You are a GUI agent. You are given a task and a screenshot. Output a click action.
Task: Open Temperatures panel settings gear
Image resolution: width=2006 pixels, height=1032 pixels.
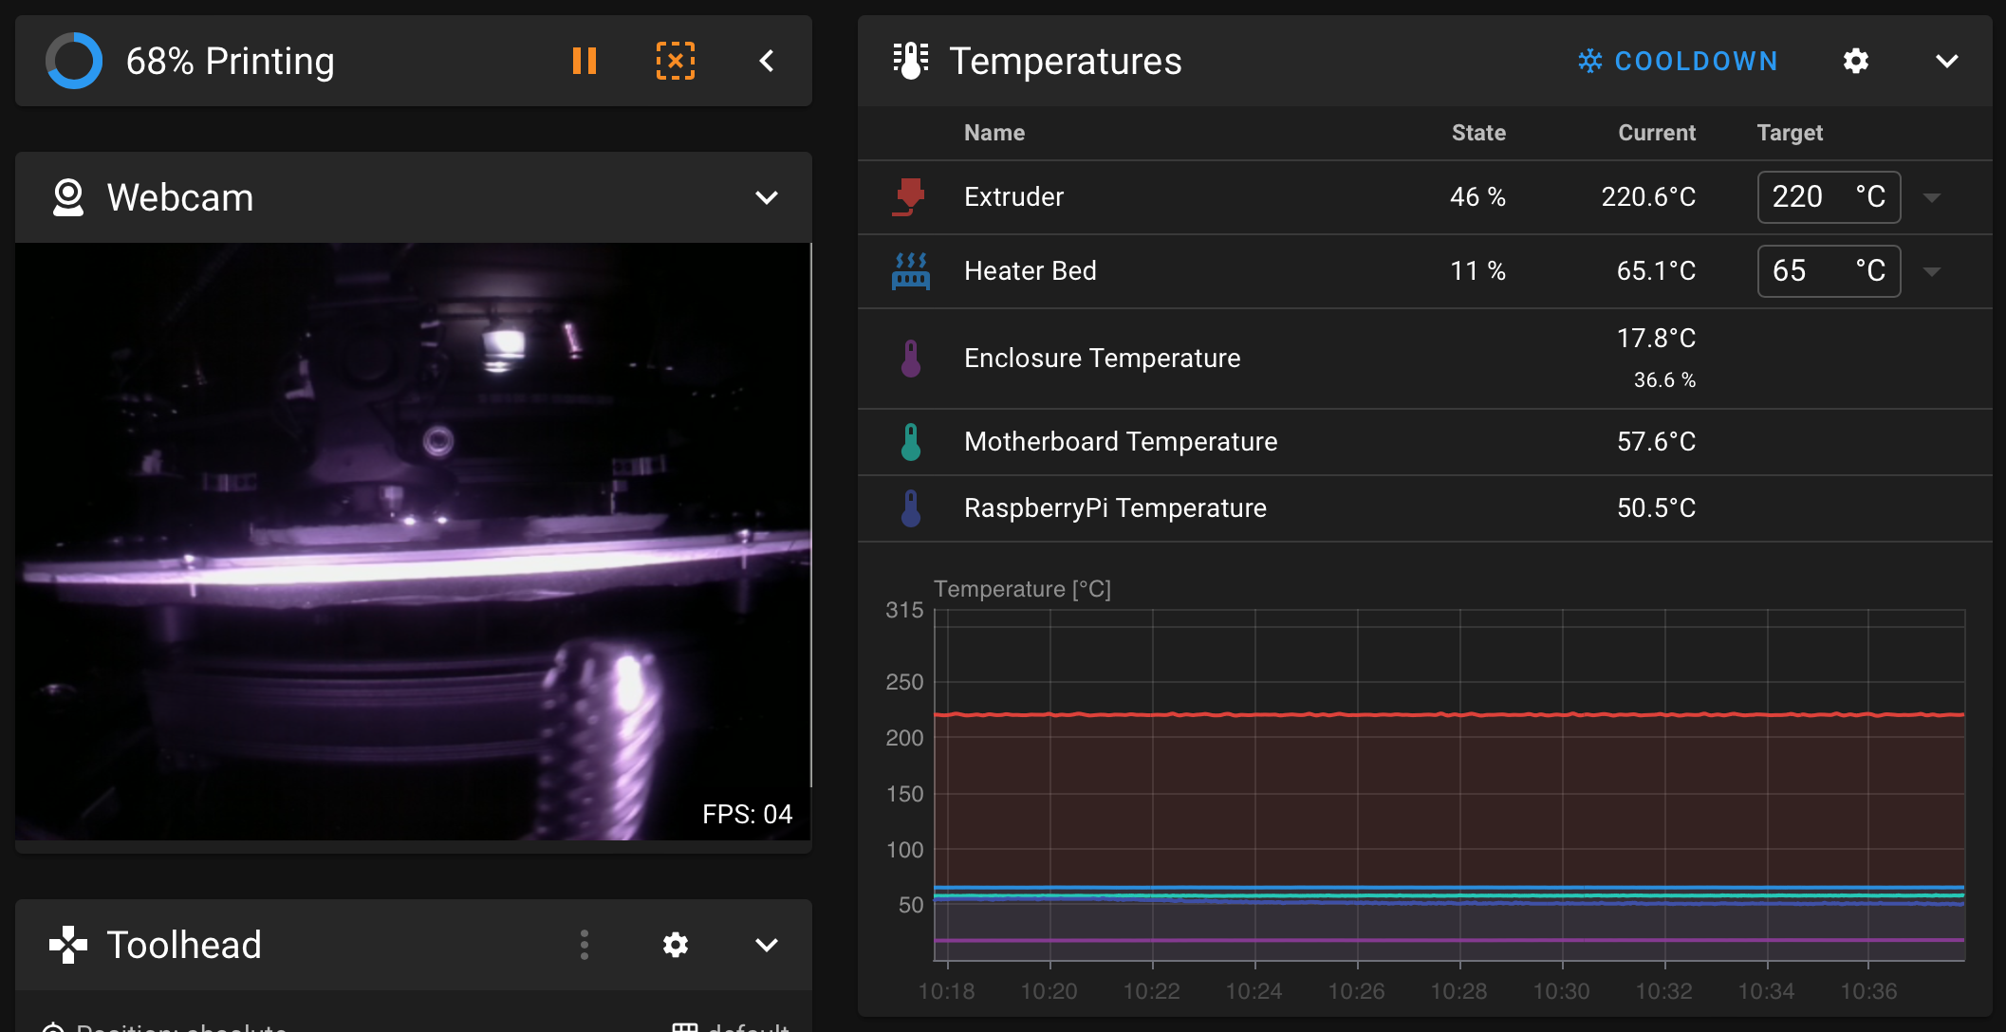tap(1855, 62)
